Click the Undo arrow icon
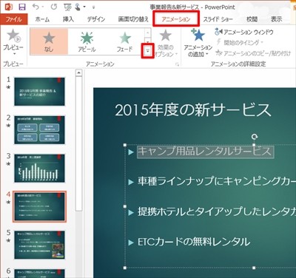This screenshot has width=296, height=278. coord(36,7)
